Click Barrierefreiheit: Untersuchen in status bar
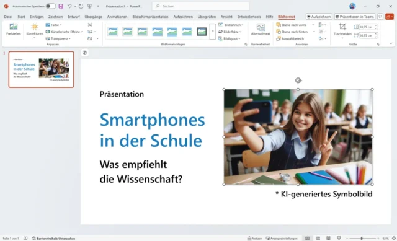 coord(53,239)
